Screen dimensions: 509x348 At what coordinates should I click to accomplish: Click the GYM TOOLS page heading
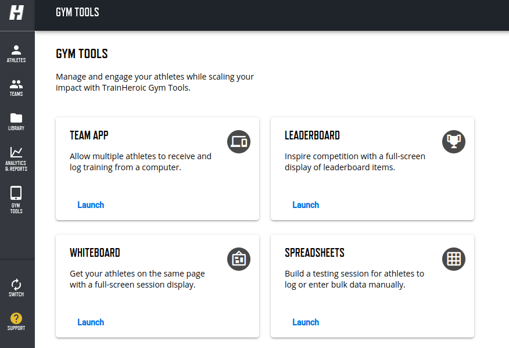(x=82, y=53)
